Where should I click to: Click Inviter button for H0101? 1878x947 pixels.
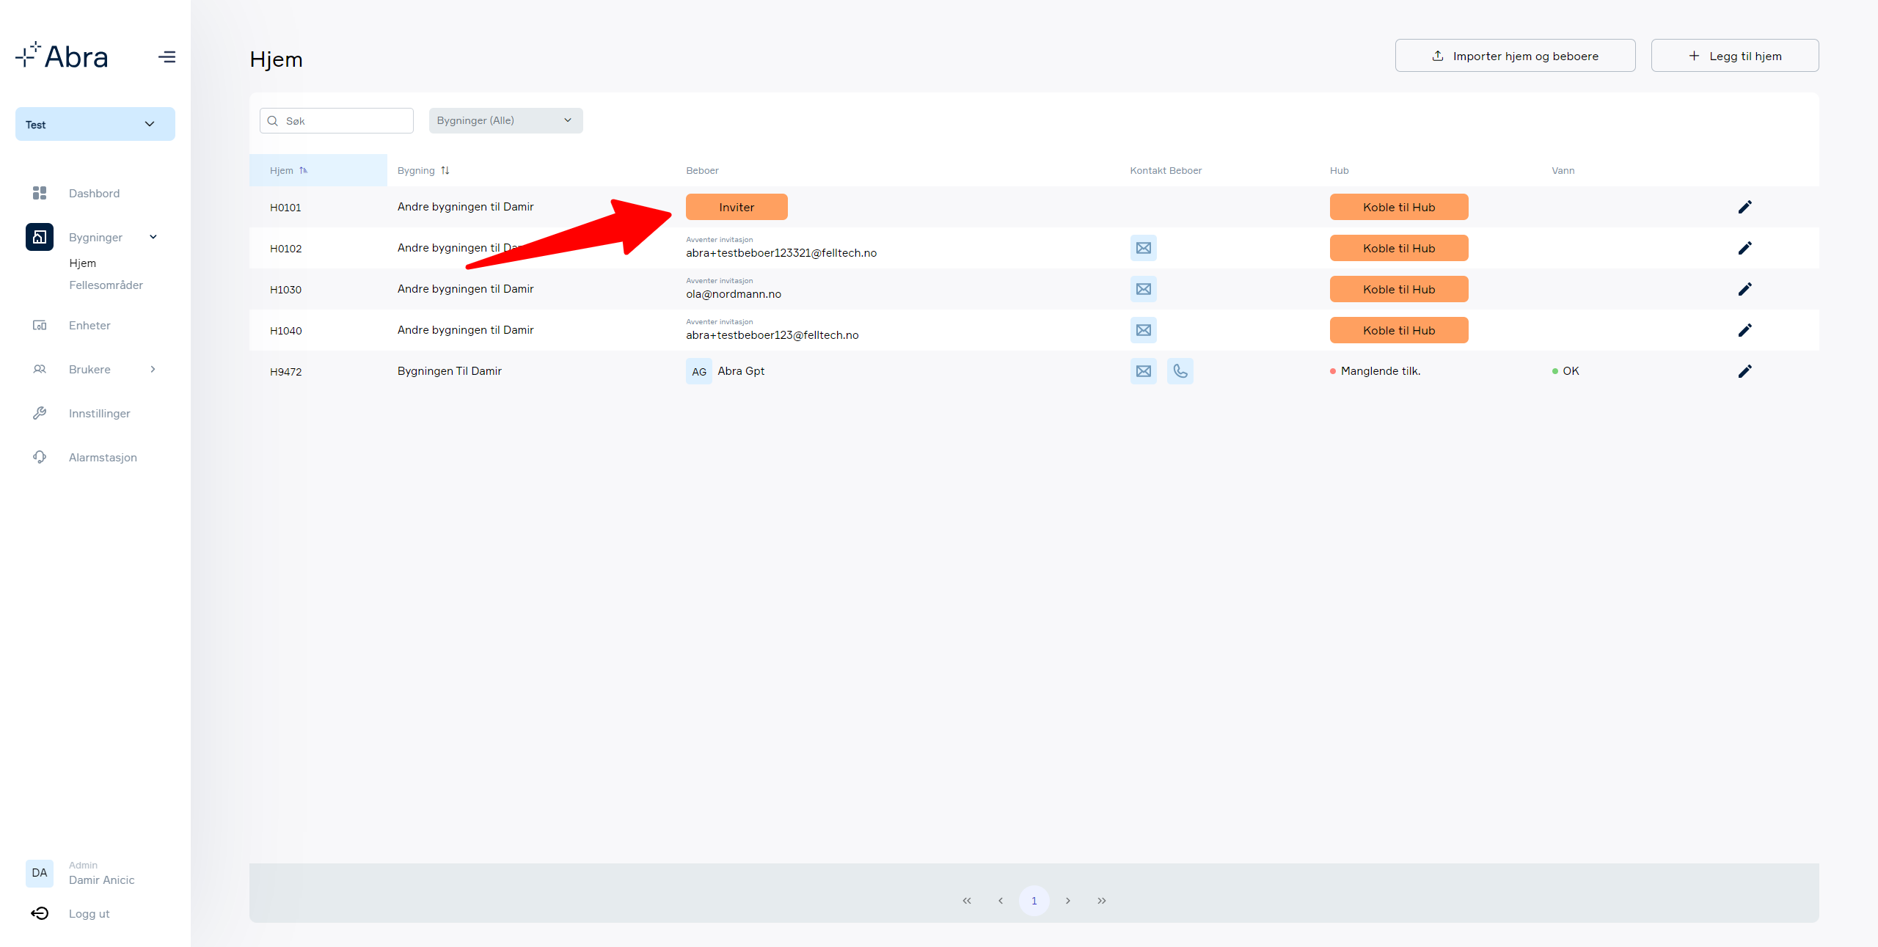(x=737, y=207)
